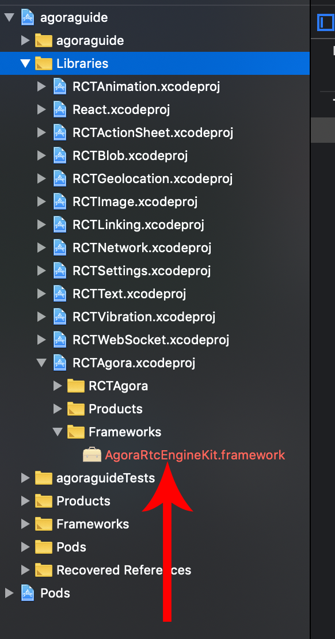Expand the Products folder inside RCTAgora

58,409
